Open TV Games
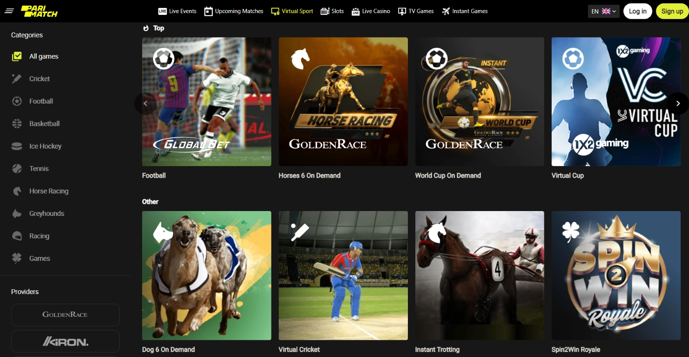 pyautogui.click(x=416, y=11)
